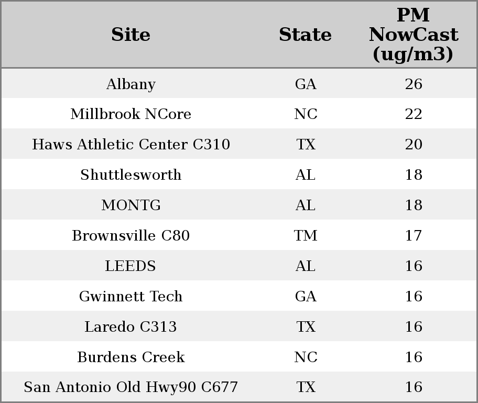Click the value 17 in Brownsville row
The width and height of the screenshot is (478, 403).
point(414,235)
